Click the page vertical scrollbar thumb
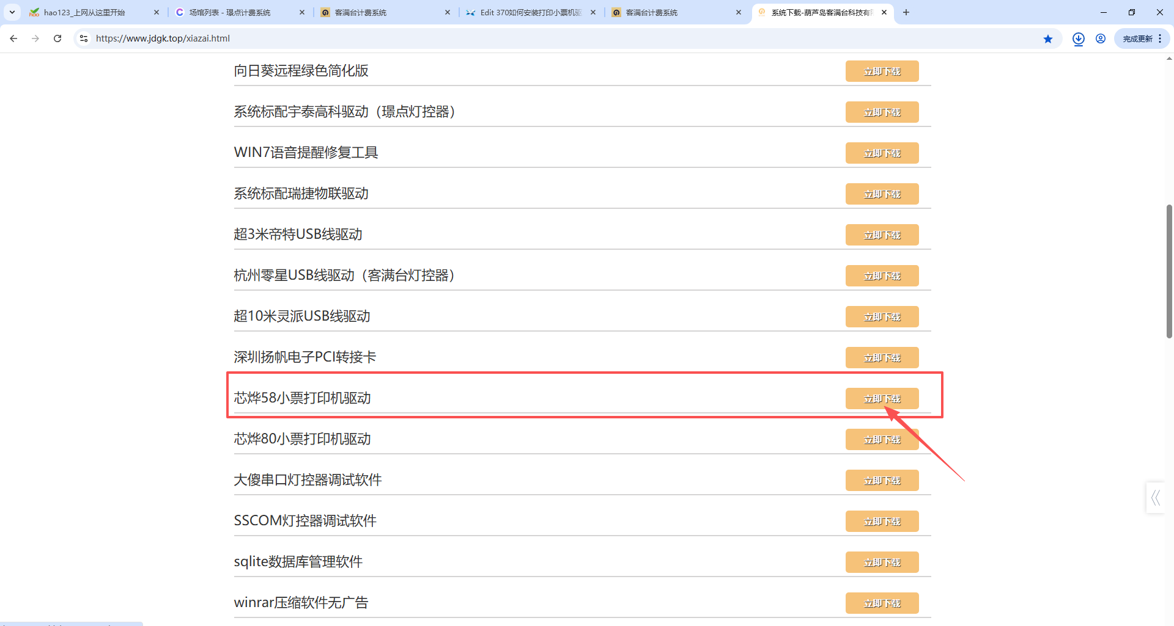The image size is (1174, 626). [x=1169, y=271]
